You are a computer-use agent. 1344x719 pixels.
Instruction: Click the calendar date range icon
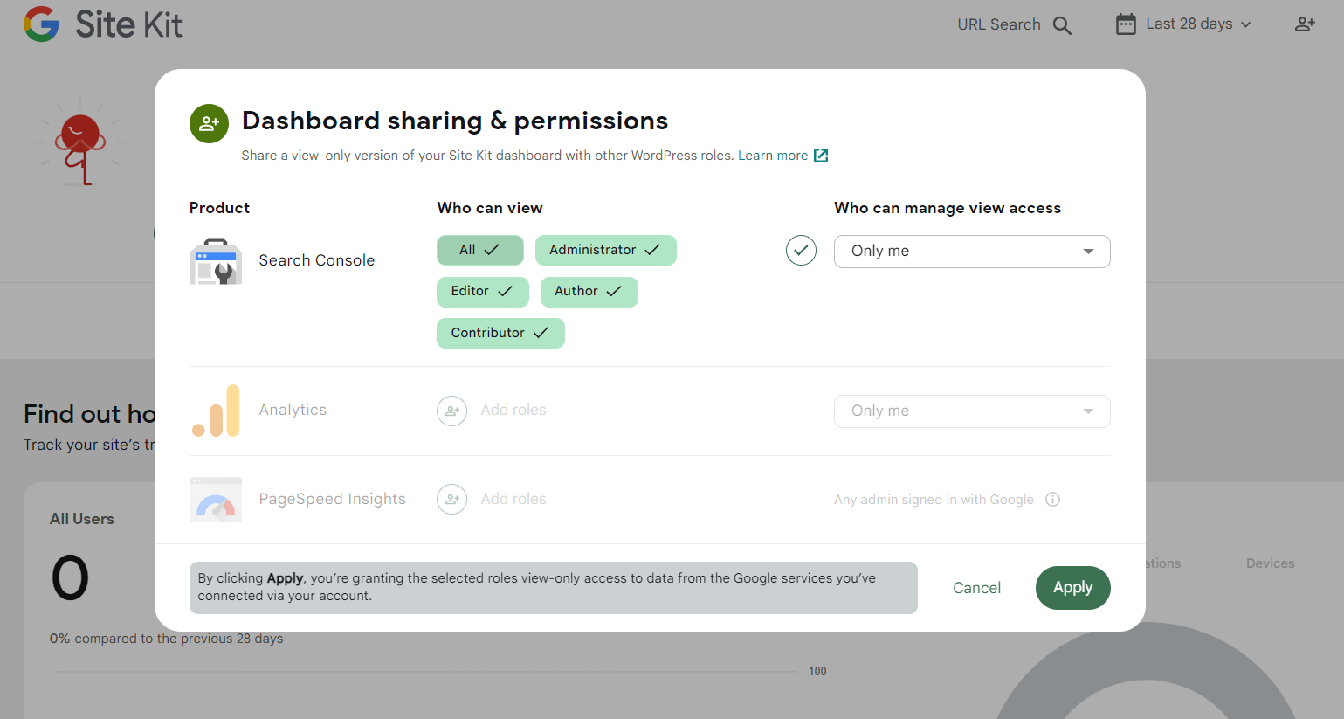[1126, 24]
